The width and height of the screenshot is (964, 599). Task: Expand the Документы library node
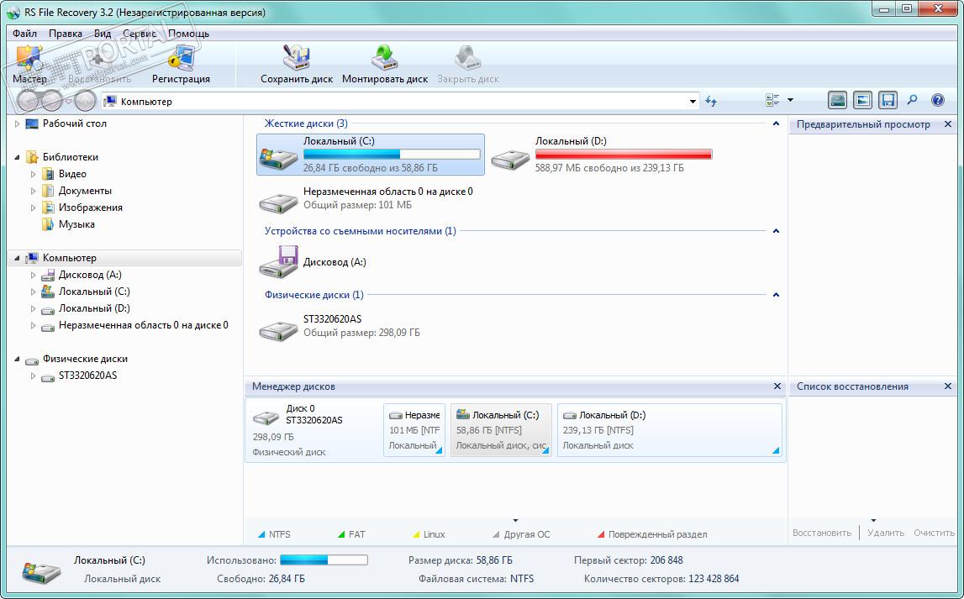pos(34,191)
